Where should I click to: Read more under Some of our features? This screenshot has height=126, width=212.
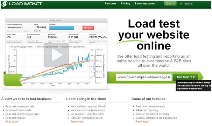tap(142, 121)
